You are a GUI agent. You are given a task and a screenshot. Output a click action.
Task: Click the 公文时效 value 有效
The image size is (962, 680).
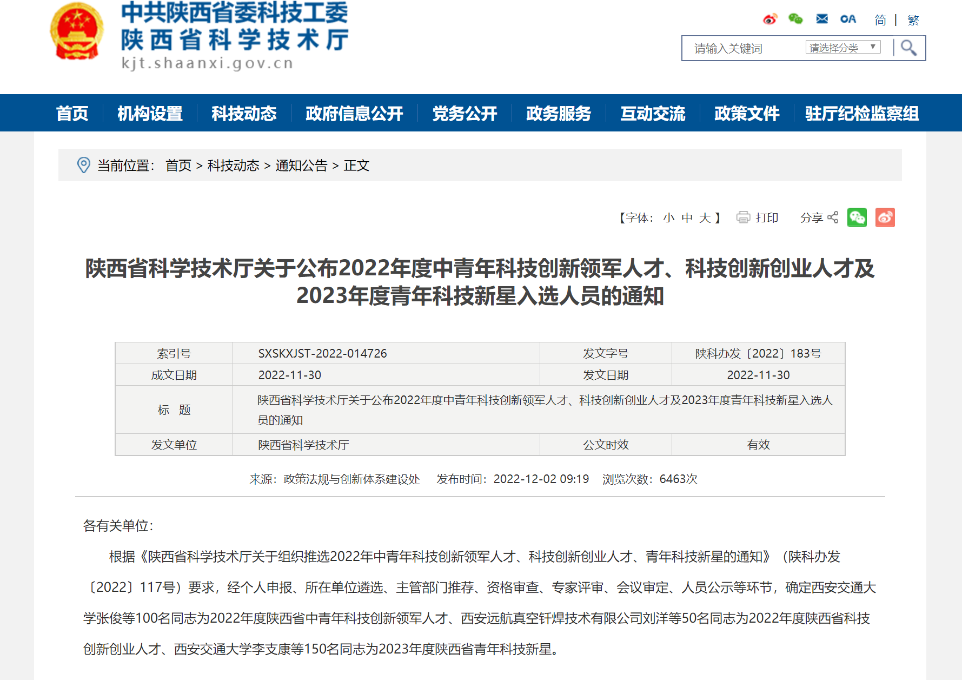[x=758, y=445]
